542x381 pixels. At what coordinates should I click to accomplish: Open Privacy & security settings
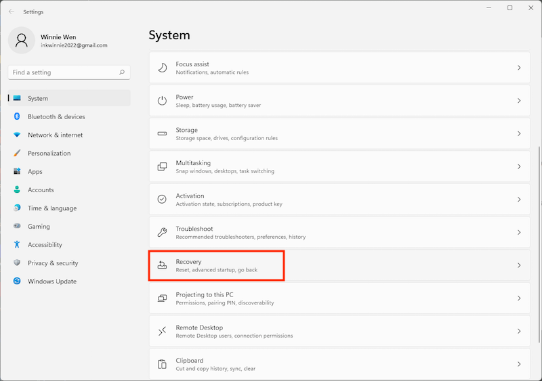point(69,263)
